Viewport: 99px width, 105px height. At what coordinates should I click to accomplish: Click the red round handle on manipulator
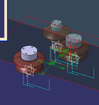76,49
